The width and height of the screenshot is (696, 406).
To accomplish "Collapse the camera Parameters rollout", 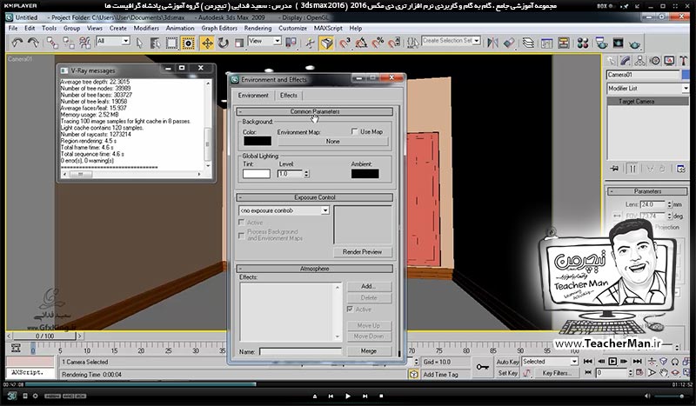I will point(647,191).
